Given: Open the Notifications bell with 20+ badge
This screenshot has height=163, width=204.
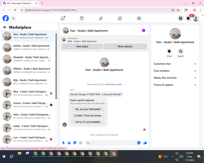Looking at the screenshot, I should coord(188,18).
